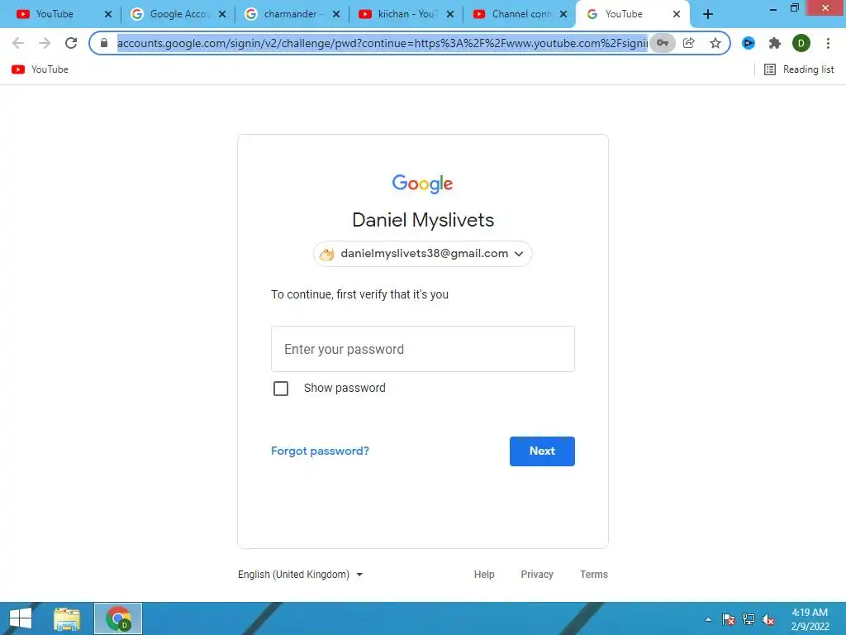Bookmark this page with the star icon
Screen dimensions: 846x635
[715, 43]
